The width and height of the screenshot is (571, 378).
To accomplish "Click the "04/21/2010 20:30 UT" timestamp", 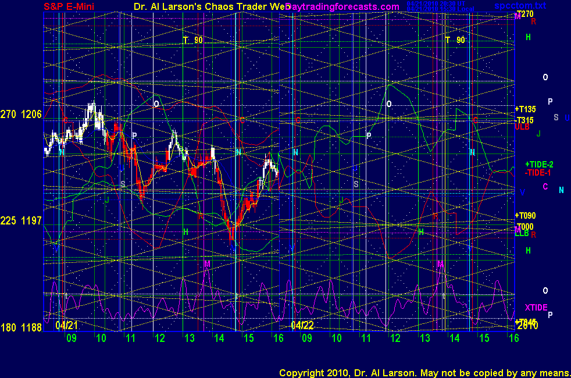I will (436, 3).
